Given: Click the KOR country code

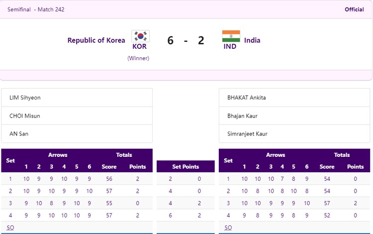Looking at the screenshot, I should click(139, 46).
